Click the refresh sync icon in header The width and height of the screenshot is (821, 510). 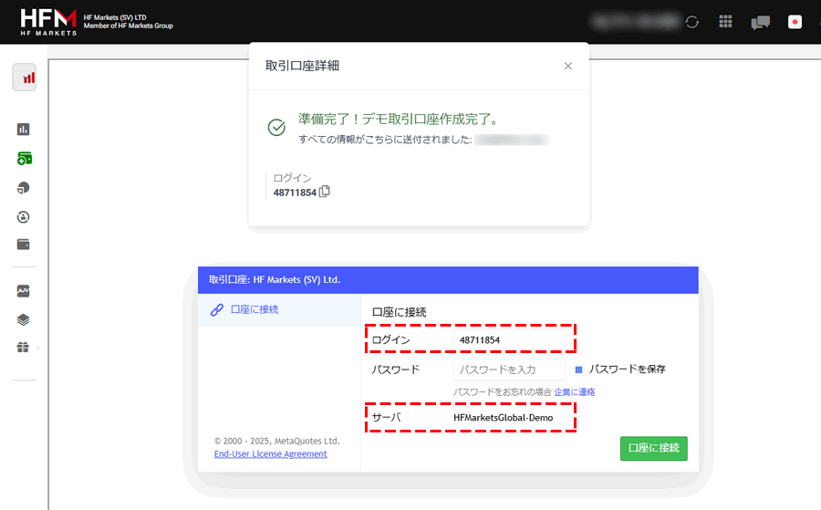692,22
